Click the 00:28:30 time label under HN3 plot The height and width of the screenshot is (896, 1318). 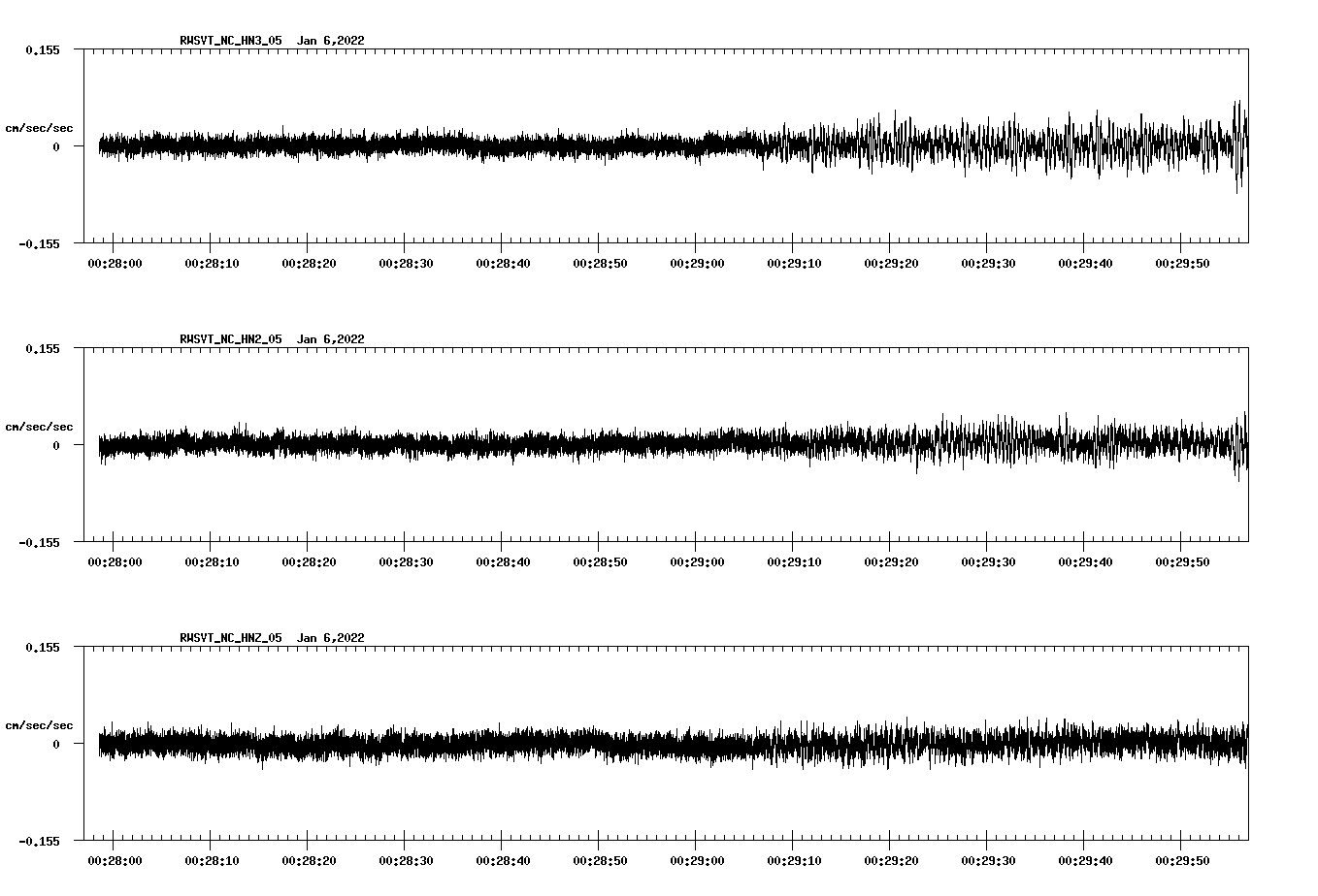[406, 264]
